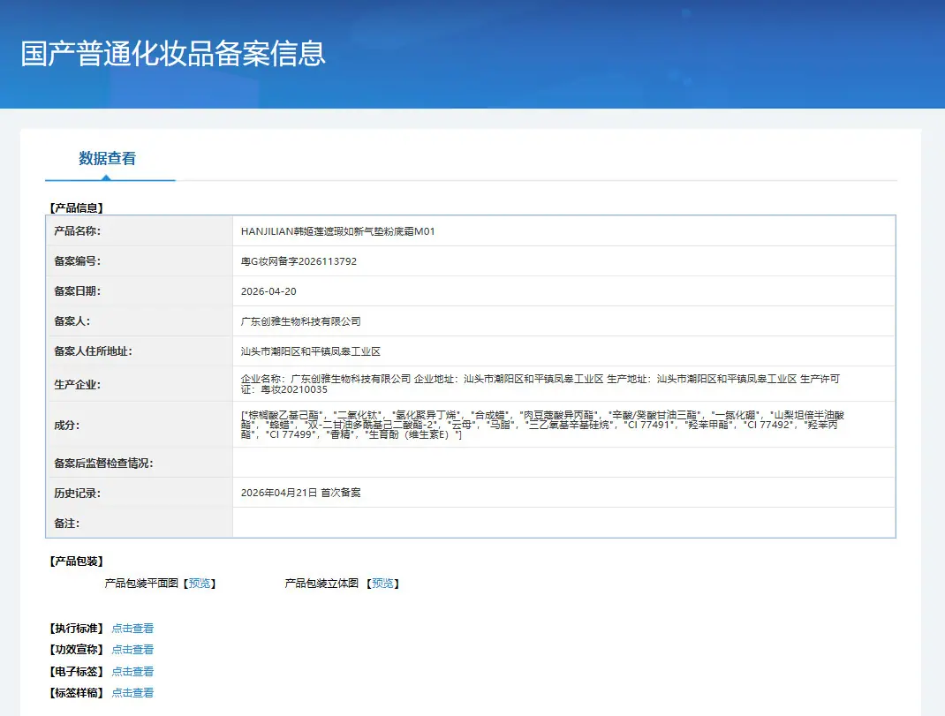Open the 数据查看 tab
This screenshot has width=945, height=716.
(x=107, y=159)
